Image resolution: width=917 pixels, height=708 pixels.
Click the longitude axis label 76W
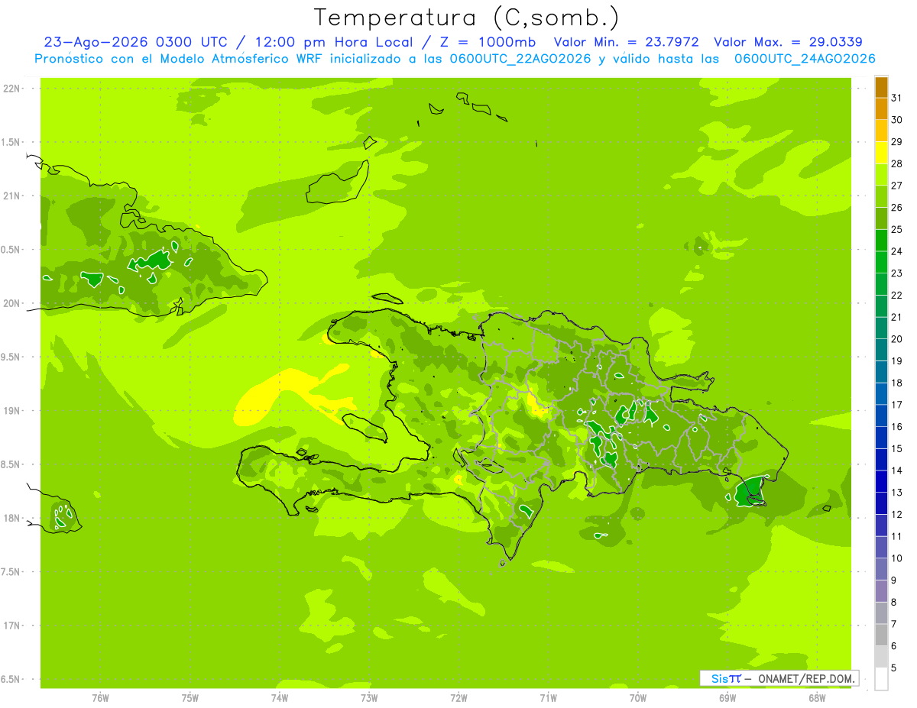100,698
